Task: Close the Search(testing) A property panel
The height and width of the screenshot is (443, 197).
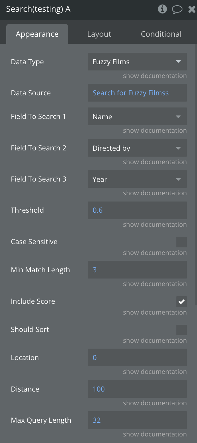Action: click(192, 9)
